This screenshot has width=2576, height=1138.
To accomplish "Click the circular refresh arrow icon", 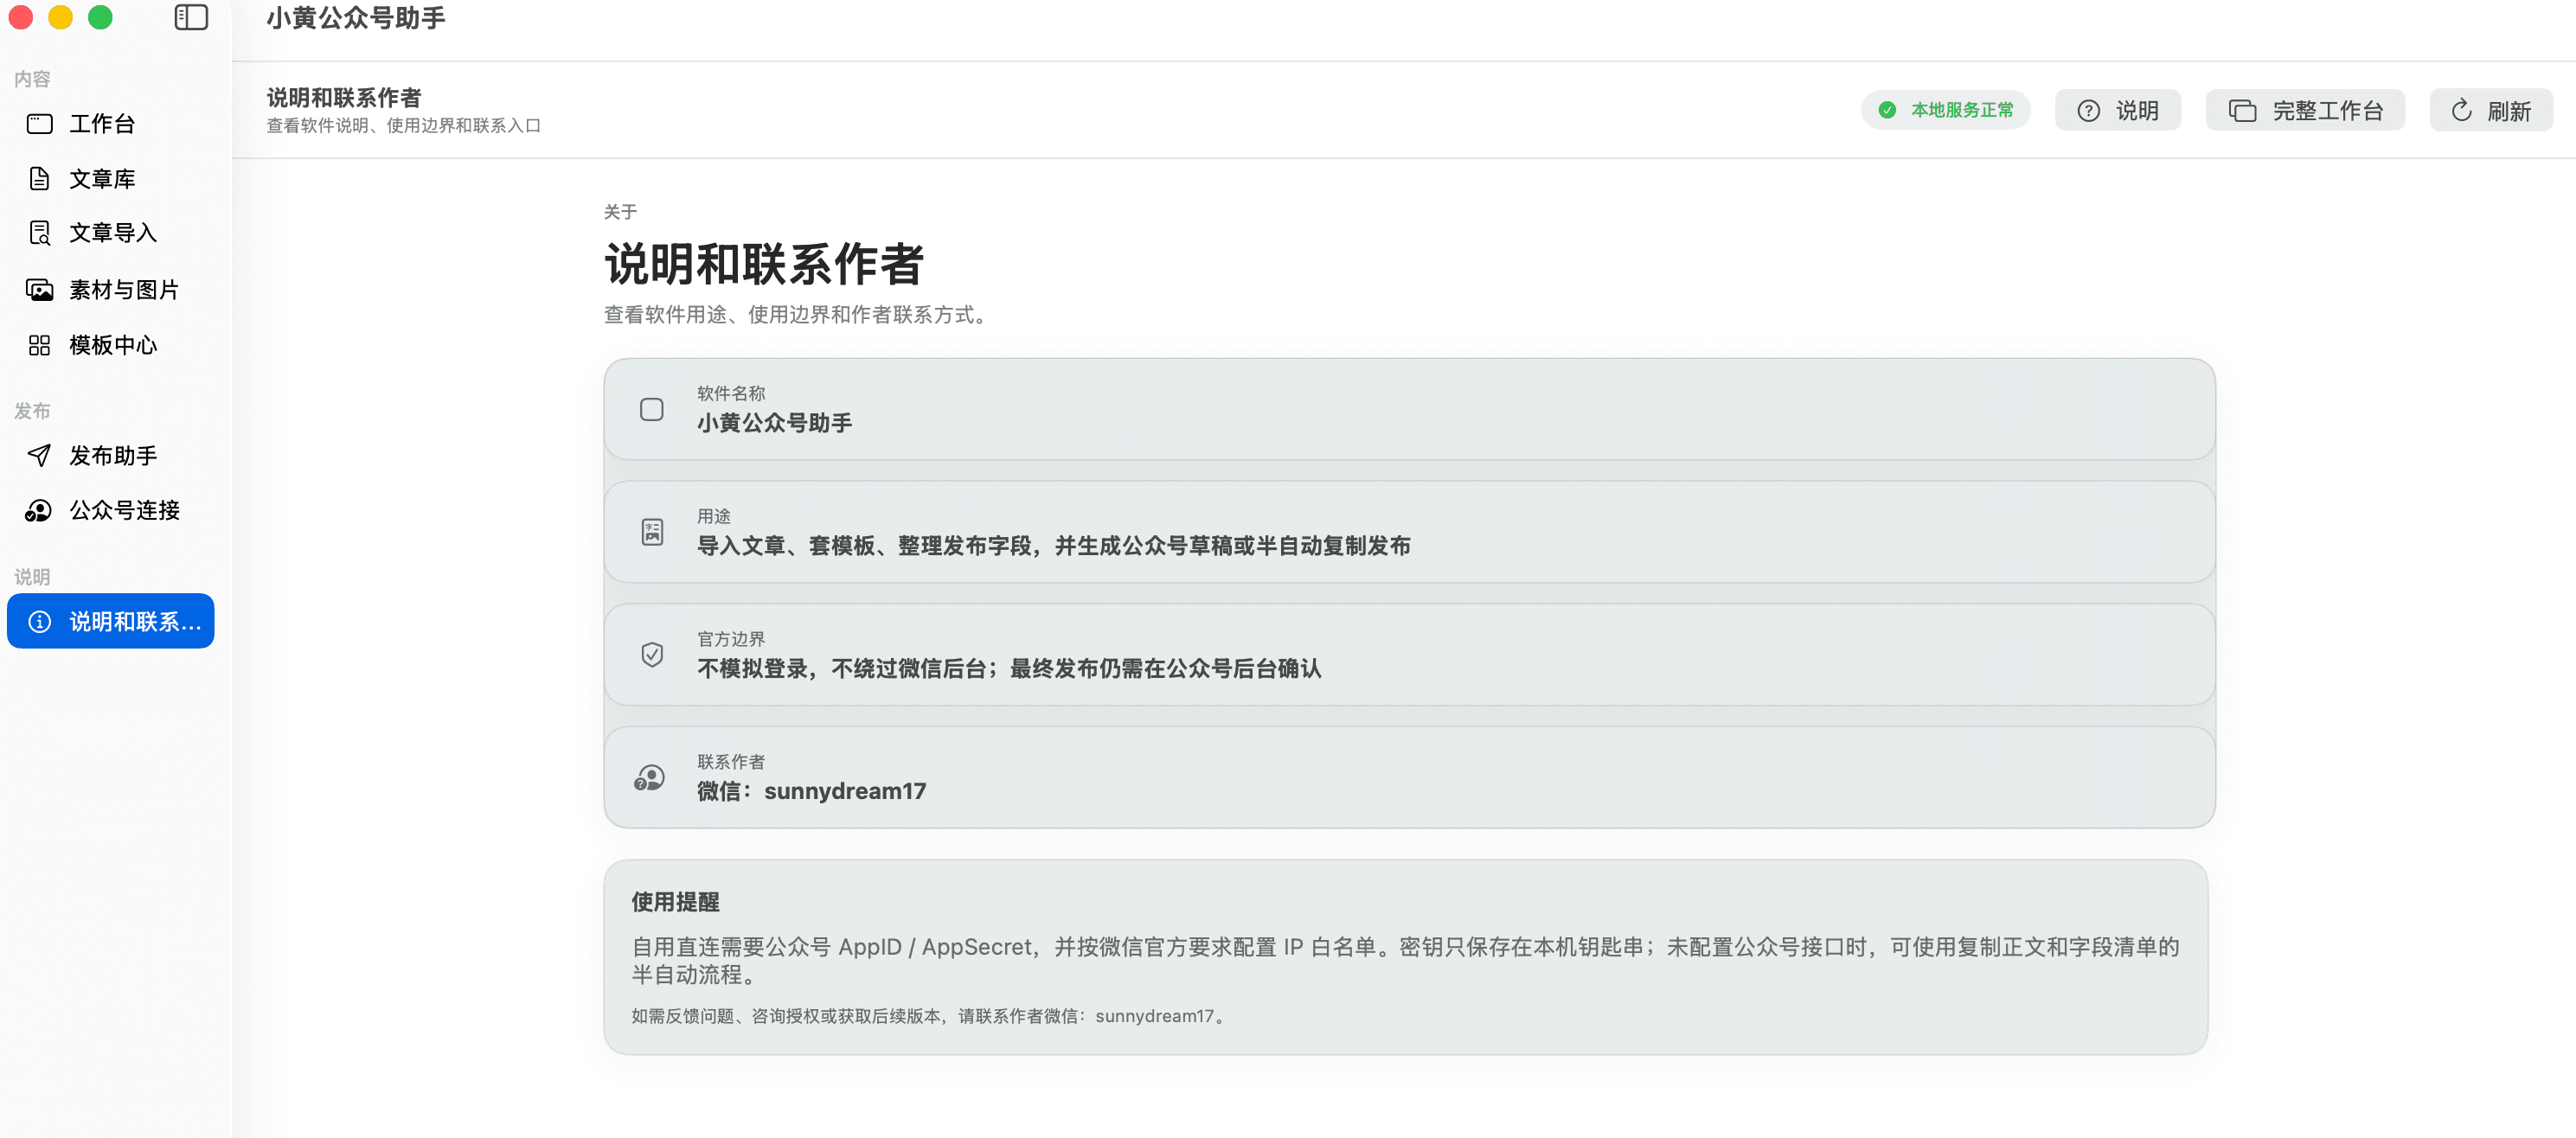I will pyautogui.click(x=2461, y=110).
